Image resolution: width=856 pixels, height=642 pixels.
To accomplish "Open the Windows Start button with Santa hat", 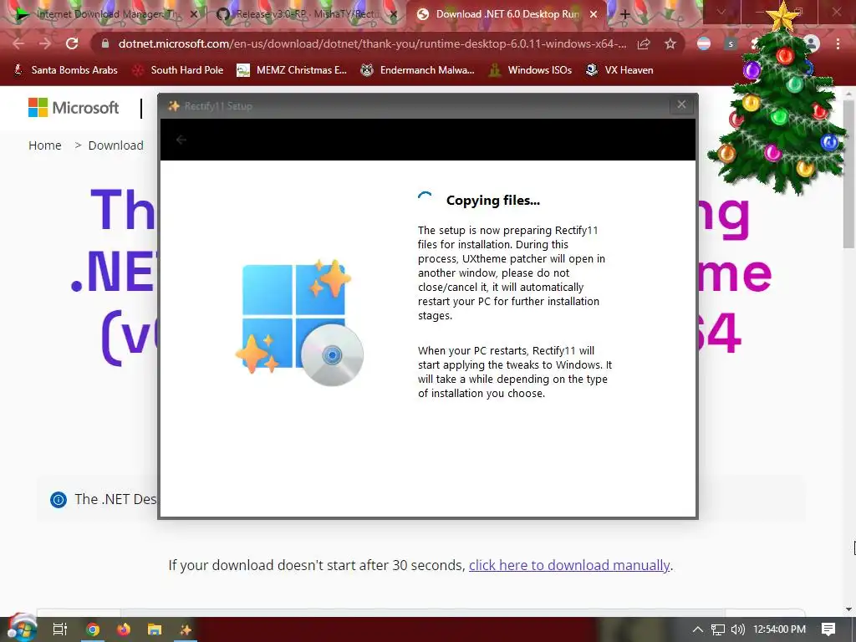I will click(x=22, y=629).
